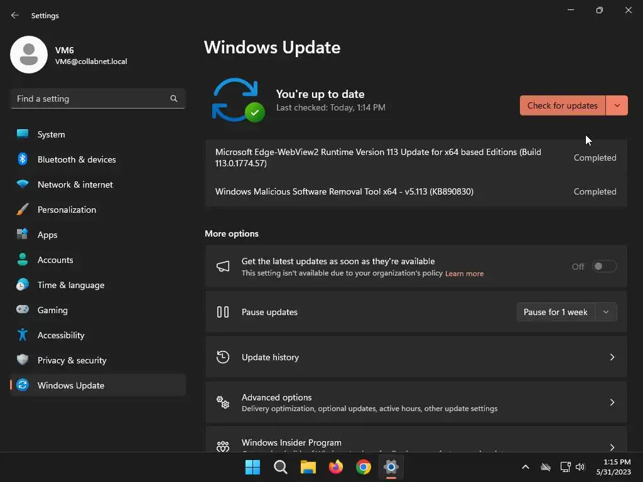Click the Privacy & security shield icon
This screenshot has height=482, width=643.
tap(23, 360)
